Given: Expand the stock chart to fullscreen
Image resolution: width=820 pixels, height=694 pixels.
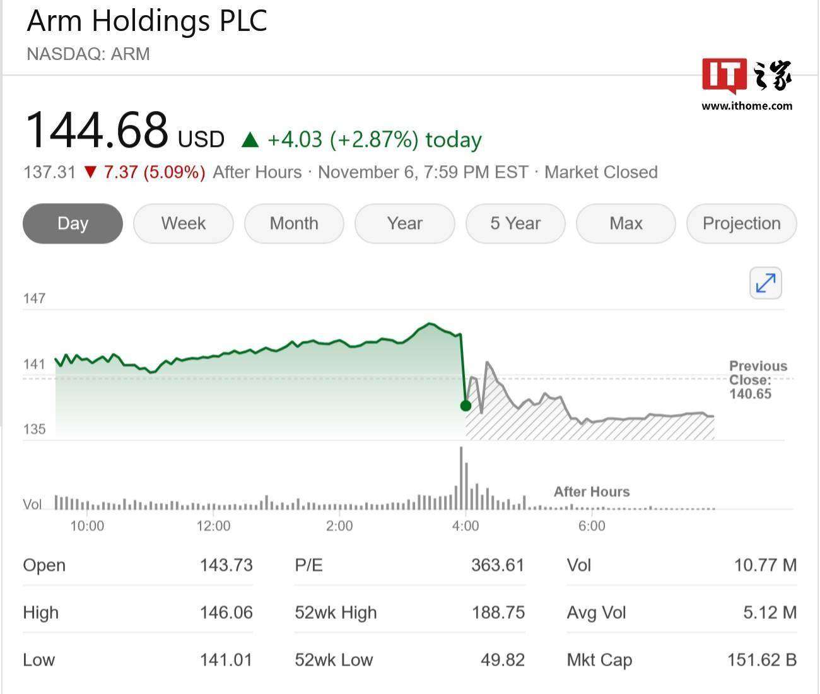Looking at the screenshot, I should (x=765, y=283).
